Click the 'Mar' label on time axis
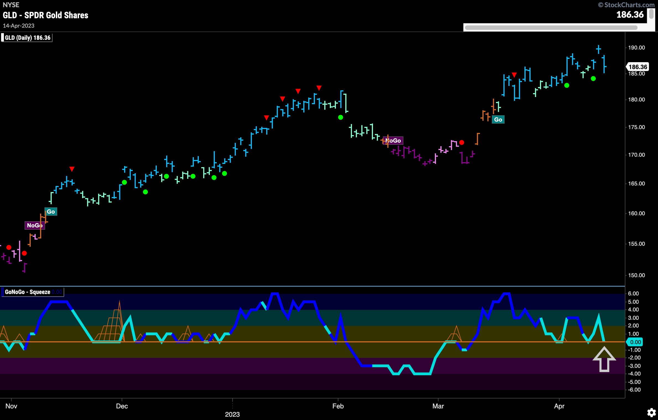The width and height of the screenshot is (658, 420). click(438, 406)
